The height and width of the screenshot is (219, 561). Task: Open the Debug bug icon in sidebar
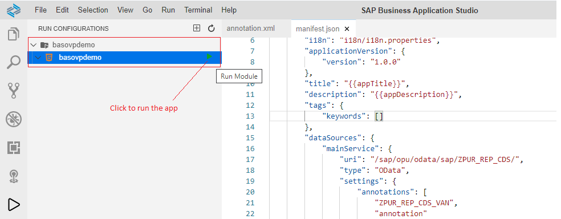14,119
